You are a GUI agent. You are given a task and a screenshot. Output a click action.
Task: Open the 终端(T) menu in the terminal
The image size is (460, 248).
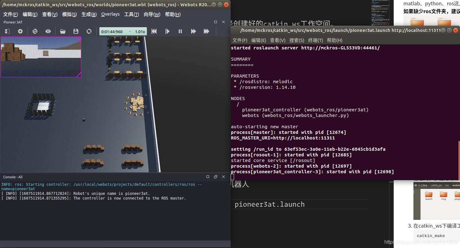pos(316,40)
